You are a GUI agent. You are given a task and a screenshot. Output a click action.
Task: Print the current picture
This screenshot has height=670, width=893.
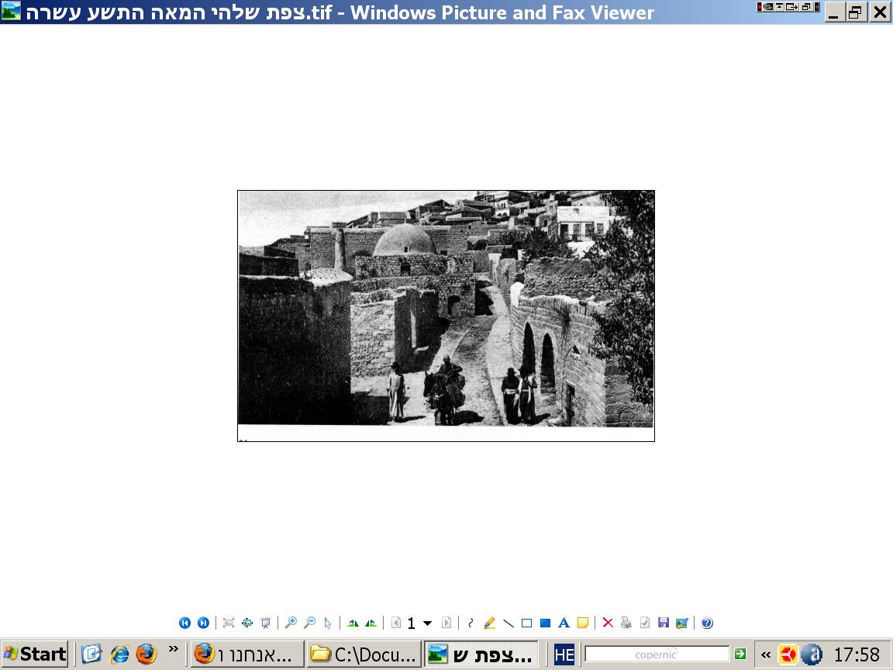(626, 623)
